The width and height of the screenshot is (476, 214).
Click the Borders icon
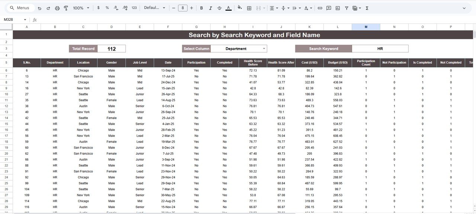(249, 8)
